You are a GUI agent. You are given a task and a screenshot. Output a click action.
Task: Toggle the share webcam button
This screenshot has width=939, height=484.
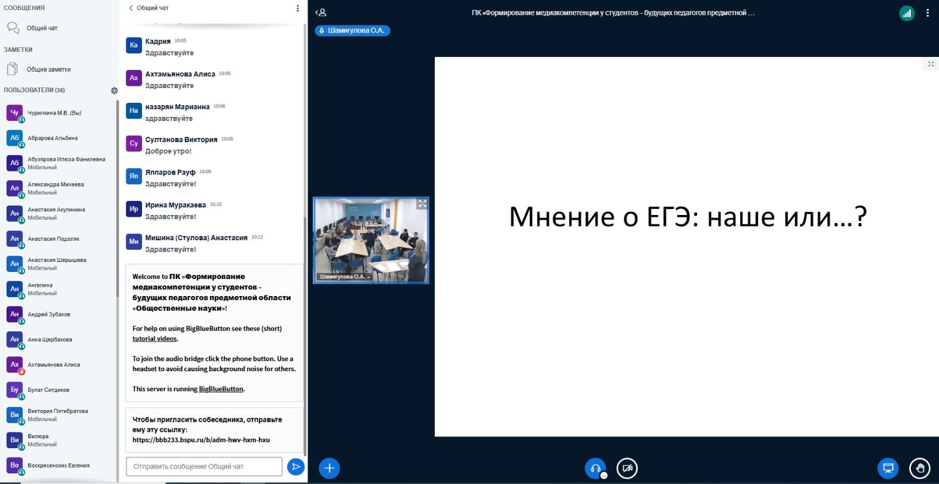pos(627,468)
